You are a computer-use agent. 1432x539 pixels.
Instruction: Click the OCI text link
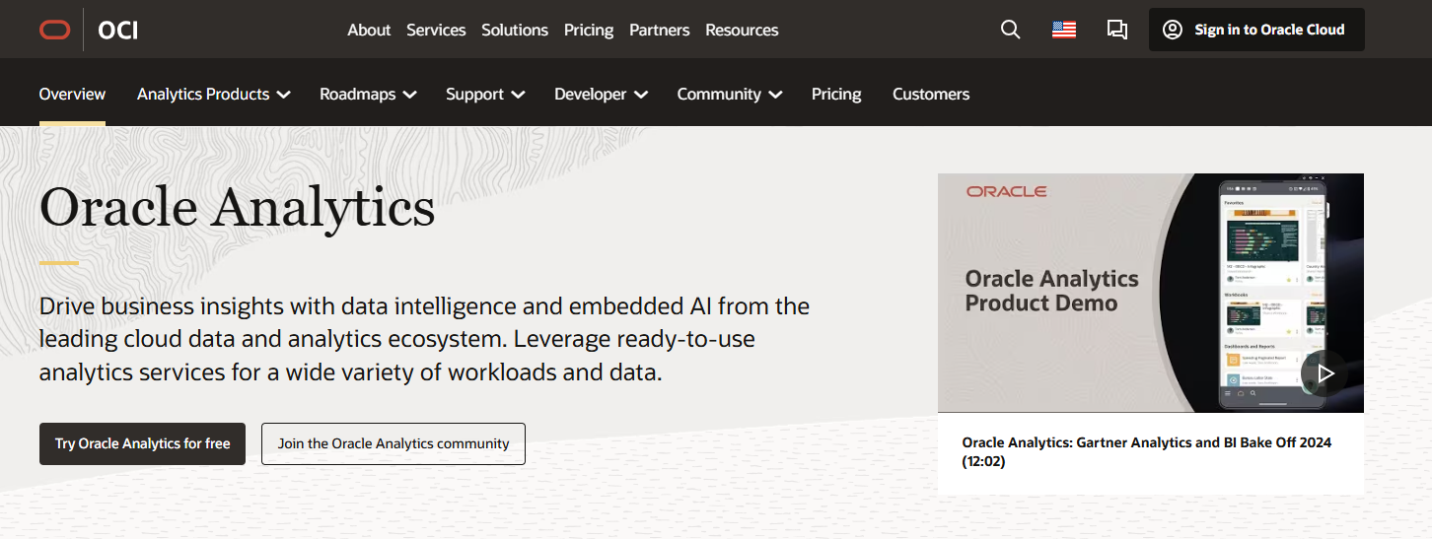[118, 30]
